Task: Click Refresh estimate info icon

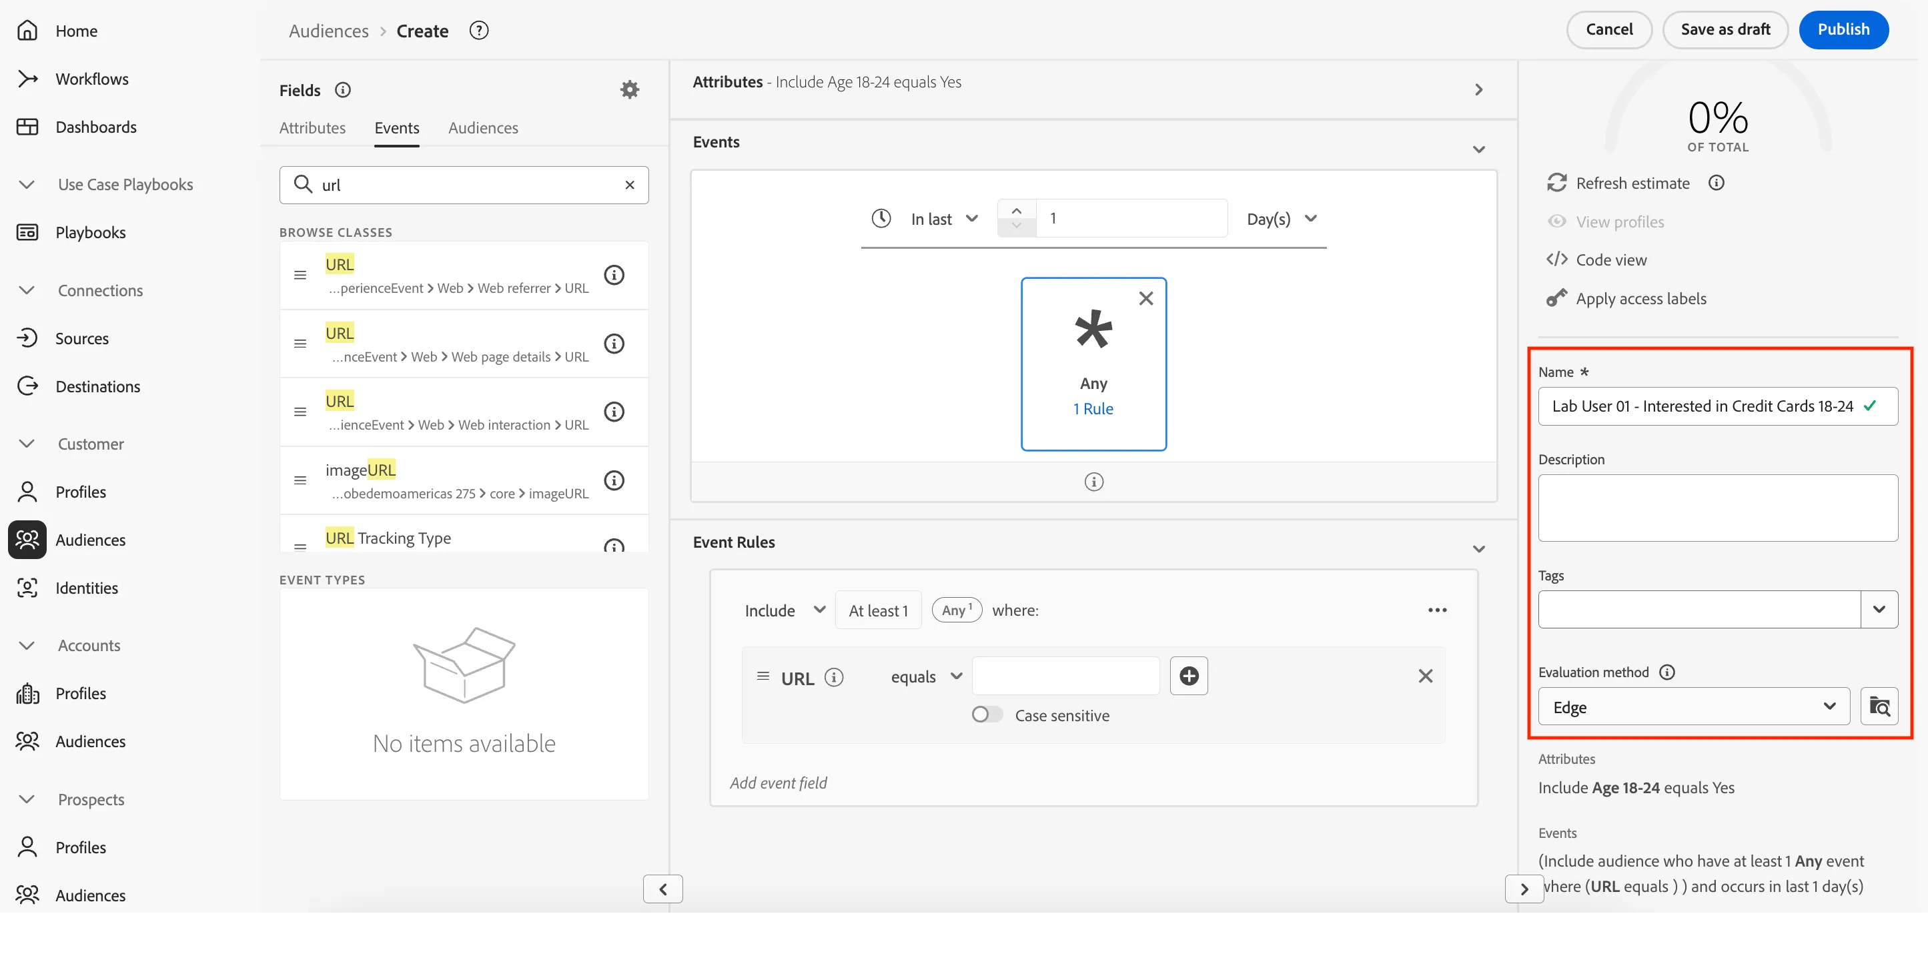Action: coord(1717,183)
